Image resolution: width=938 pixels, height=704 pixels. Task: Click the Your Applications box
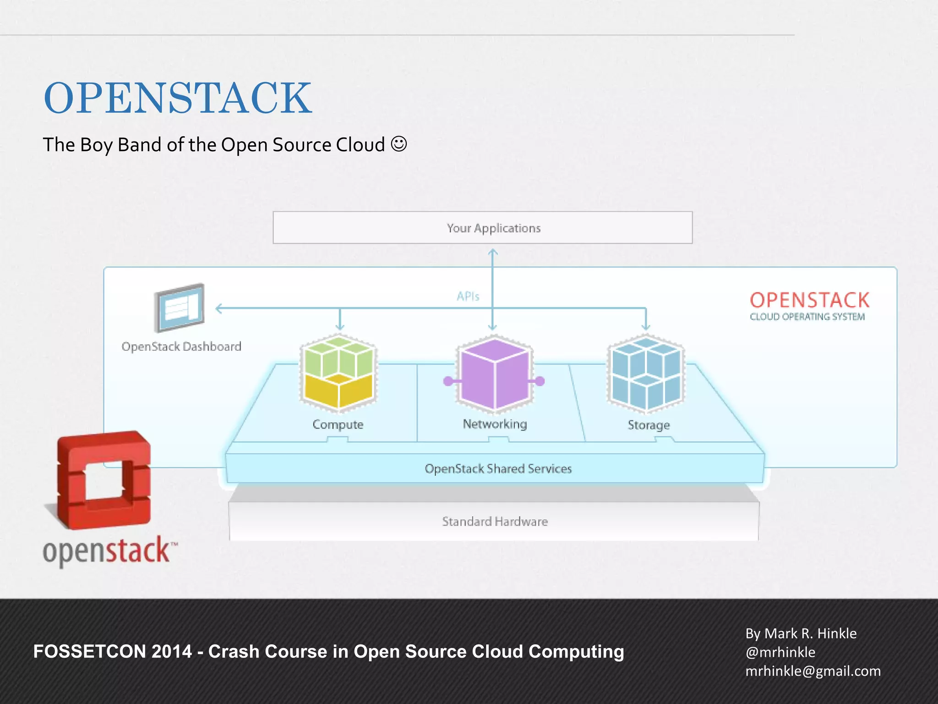(483, 228)
